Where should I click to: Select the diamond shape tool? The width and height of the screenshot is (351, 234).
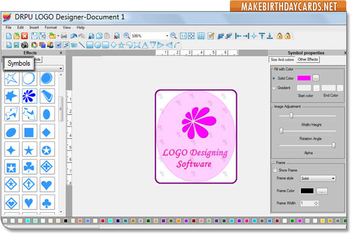(113, 45)
